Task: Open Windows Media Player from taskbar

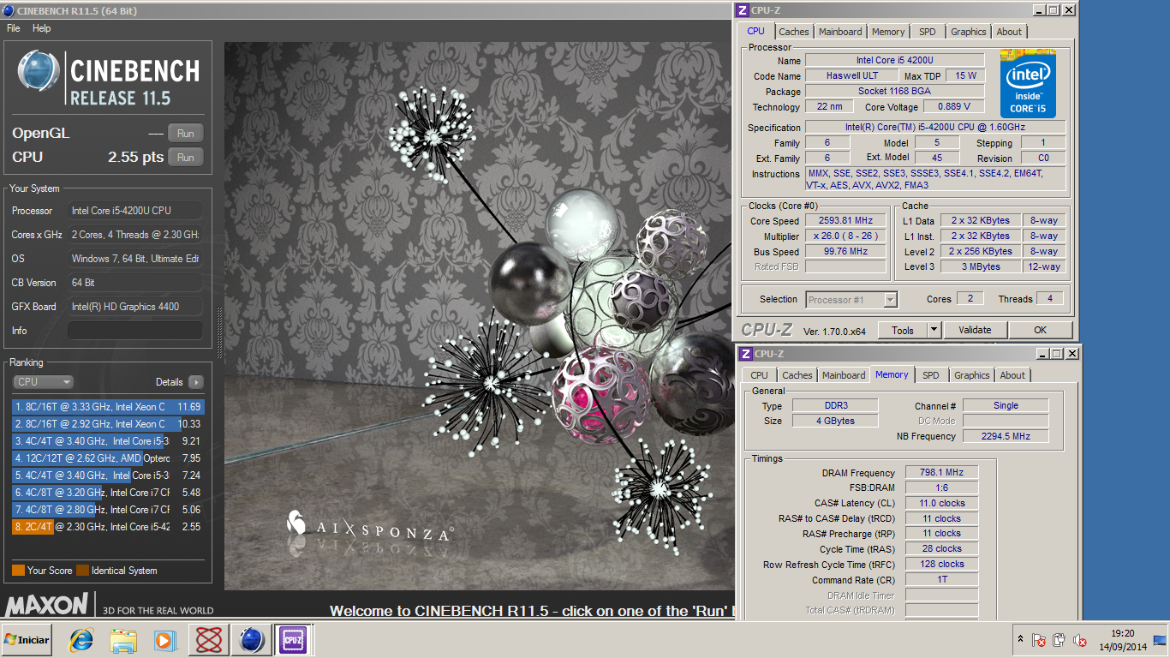Action: click(165, 640)
